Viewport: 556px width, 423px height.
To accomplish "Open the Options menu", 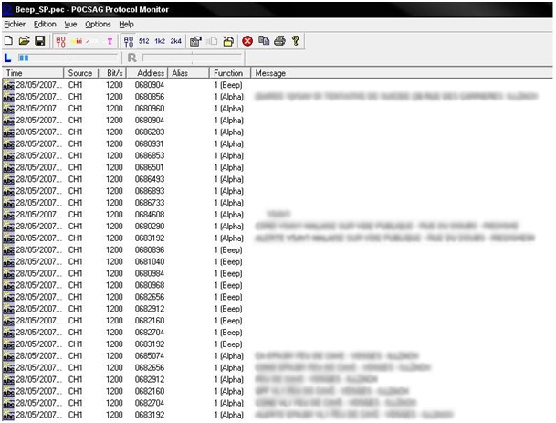I will [x=98, y=24].
